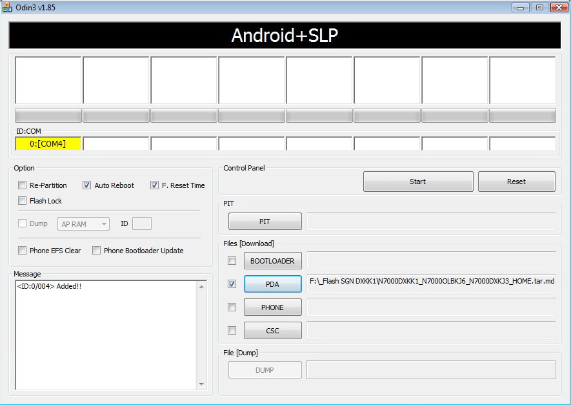Viewport: 571px width, 405px height.
Task: Select a modem file via PHONE button
Action: 272,307
